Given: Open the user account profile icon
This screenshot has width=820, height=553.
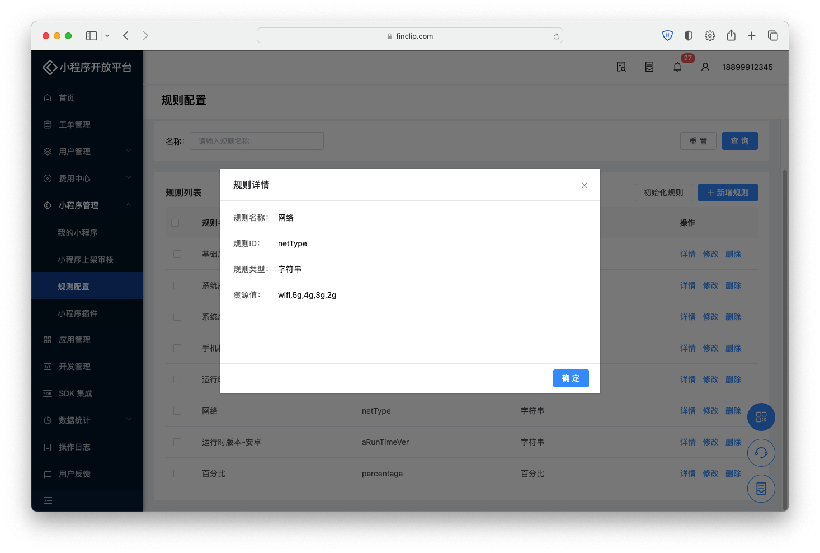Looking at the screenshot, I should pyautogui.click(x=705, y=67).
